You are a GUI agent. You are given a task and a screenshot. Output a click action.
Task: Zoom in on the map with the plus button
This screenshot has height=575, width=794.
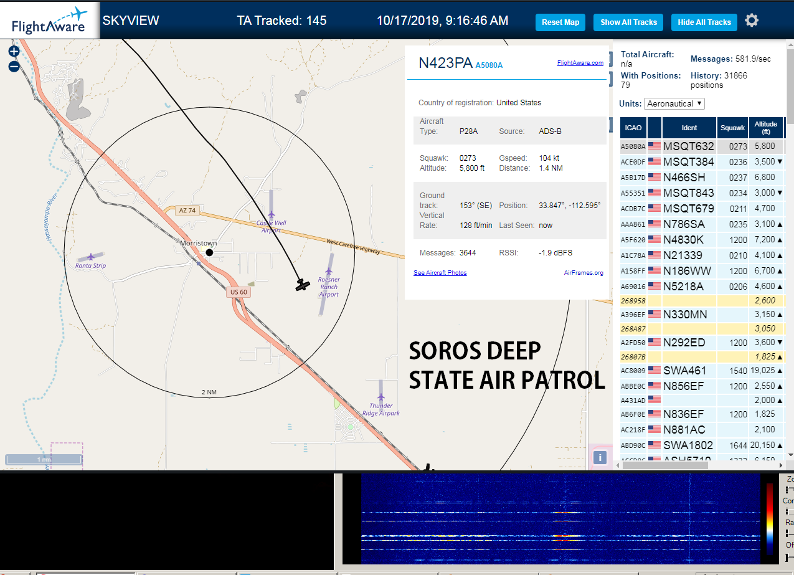(x=14, y=51)
